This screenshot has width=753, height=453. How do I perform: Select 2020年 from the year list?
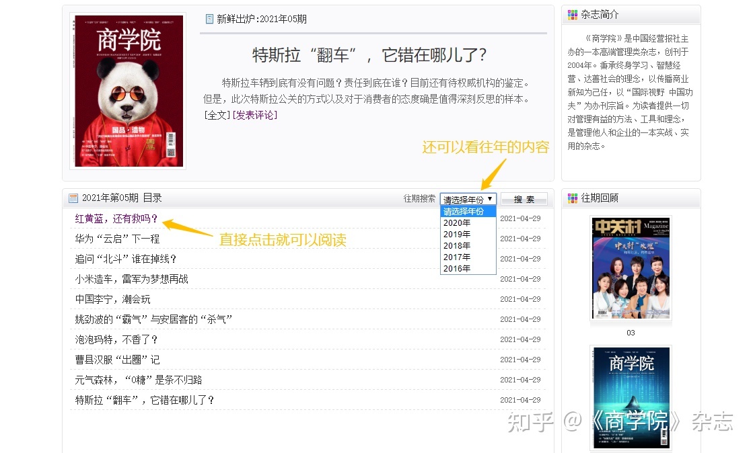click(x=458, y=222)
